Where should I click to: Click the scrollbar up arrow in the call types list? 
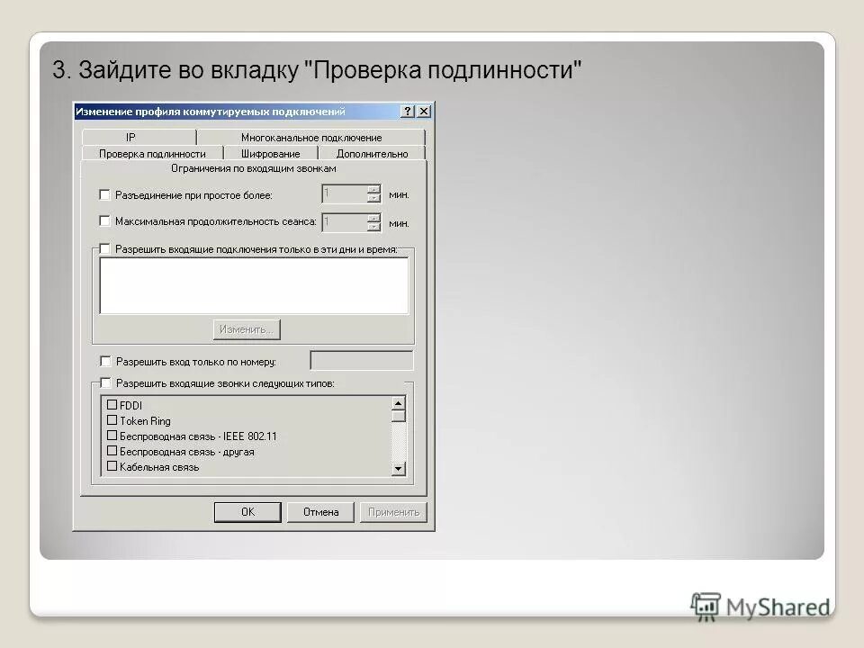click(x=396, y=405)
